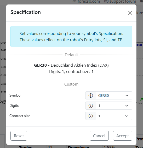Click the Symbol info icon

coord(91,96)
